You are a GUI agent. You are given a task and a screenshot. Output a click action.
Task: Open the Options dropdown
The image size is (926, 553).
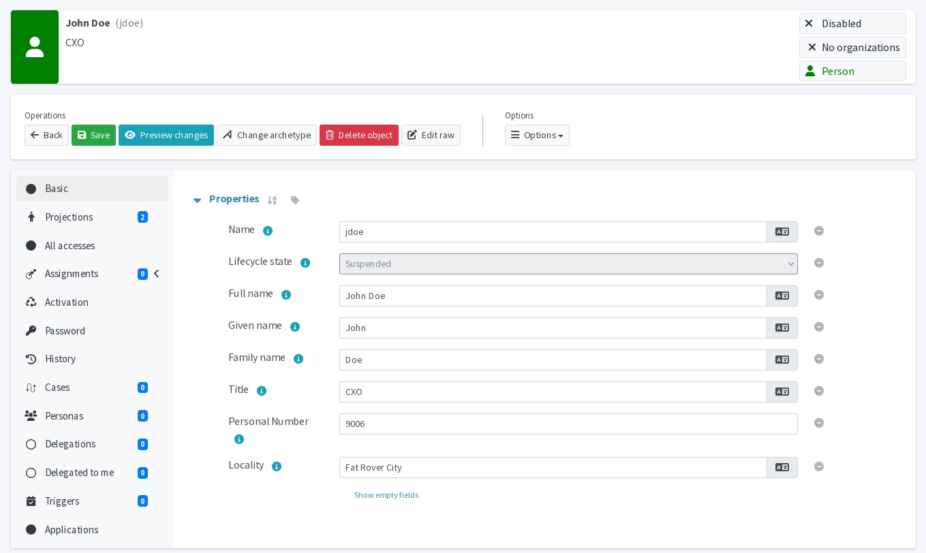coord(537,135)
